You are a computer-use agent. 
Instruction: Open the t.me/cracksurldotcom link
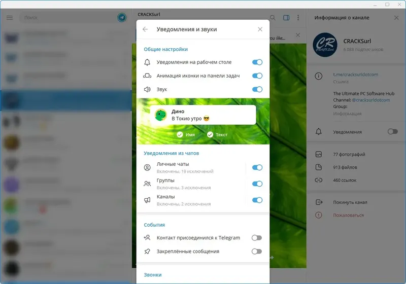coord(356,75)
